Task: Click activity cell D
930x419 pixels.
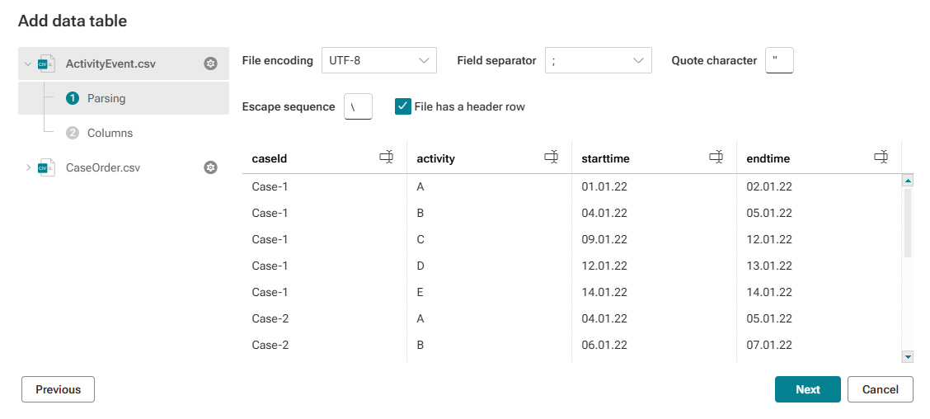Action: point(420,266)
